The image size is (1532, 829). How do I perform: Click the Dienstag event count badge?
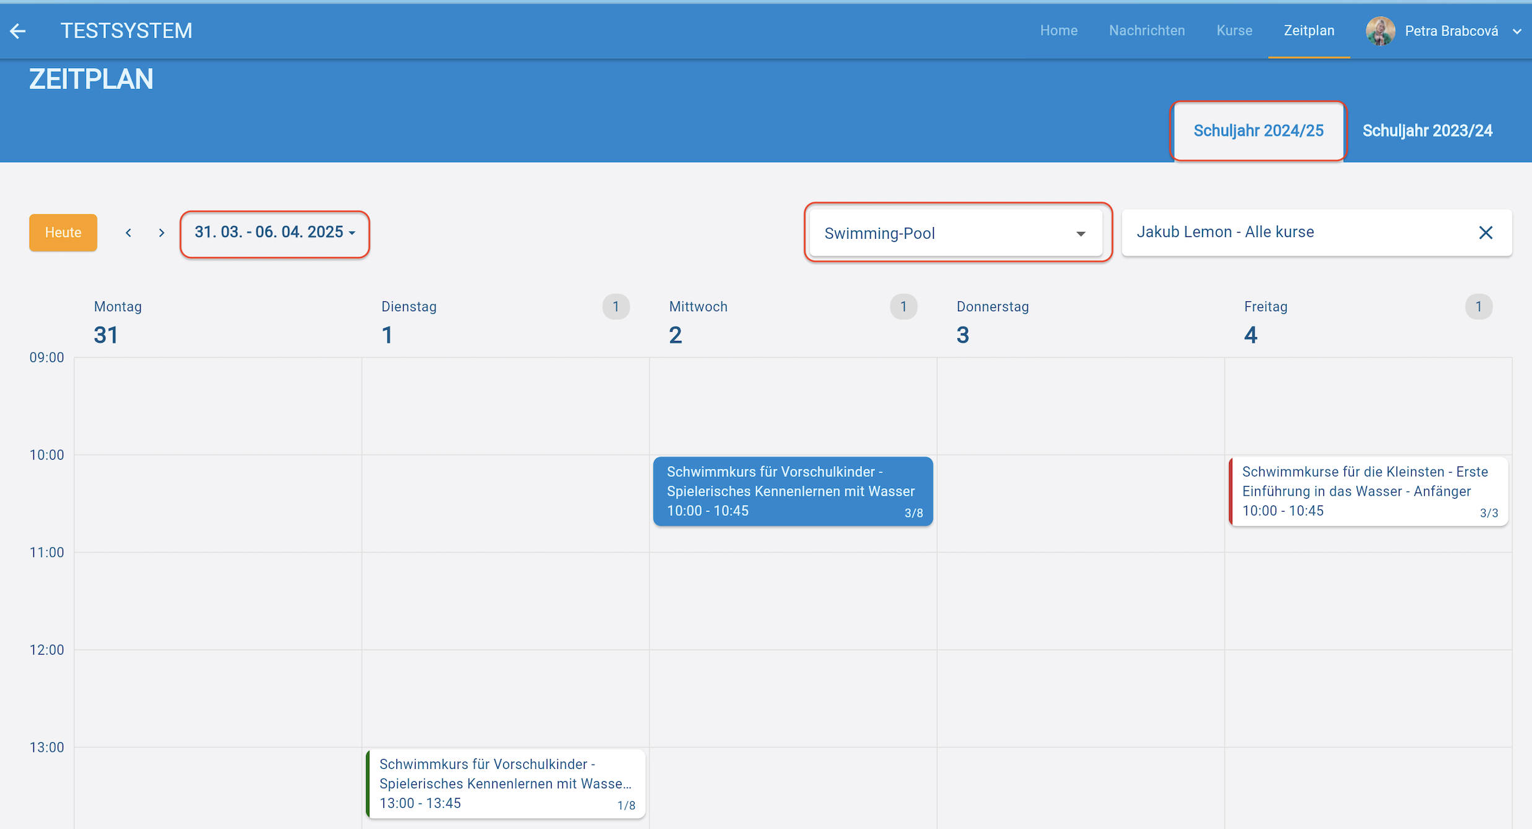click(x=616, y=307)
